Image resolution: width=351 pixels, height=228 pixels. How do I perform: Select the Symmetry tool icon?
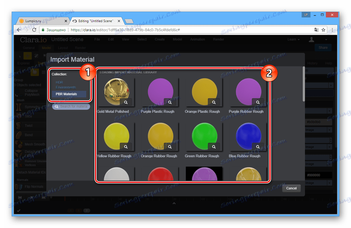tap(19, 107)
